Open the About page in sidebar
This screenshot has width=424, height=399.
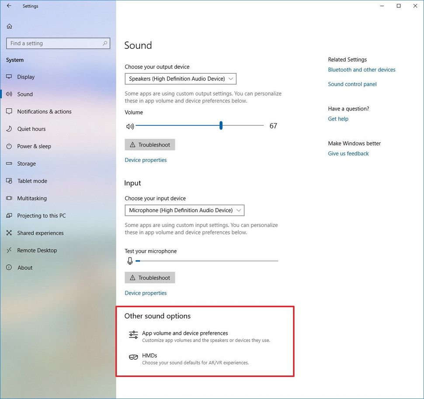[x=25, y=268]
